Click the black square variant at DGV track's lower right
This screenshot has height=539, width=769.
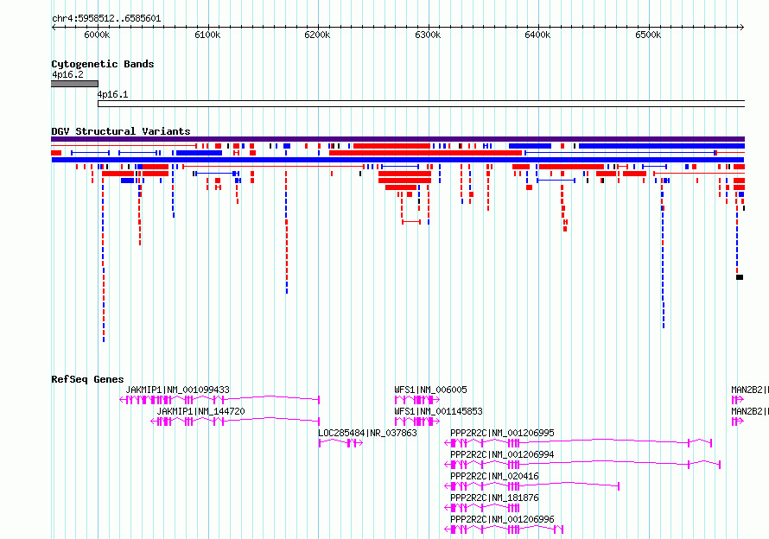click(740, 277)
